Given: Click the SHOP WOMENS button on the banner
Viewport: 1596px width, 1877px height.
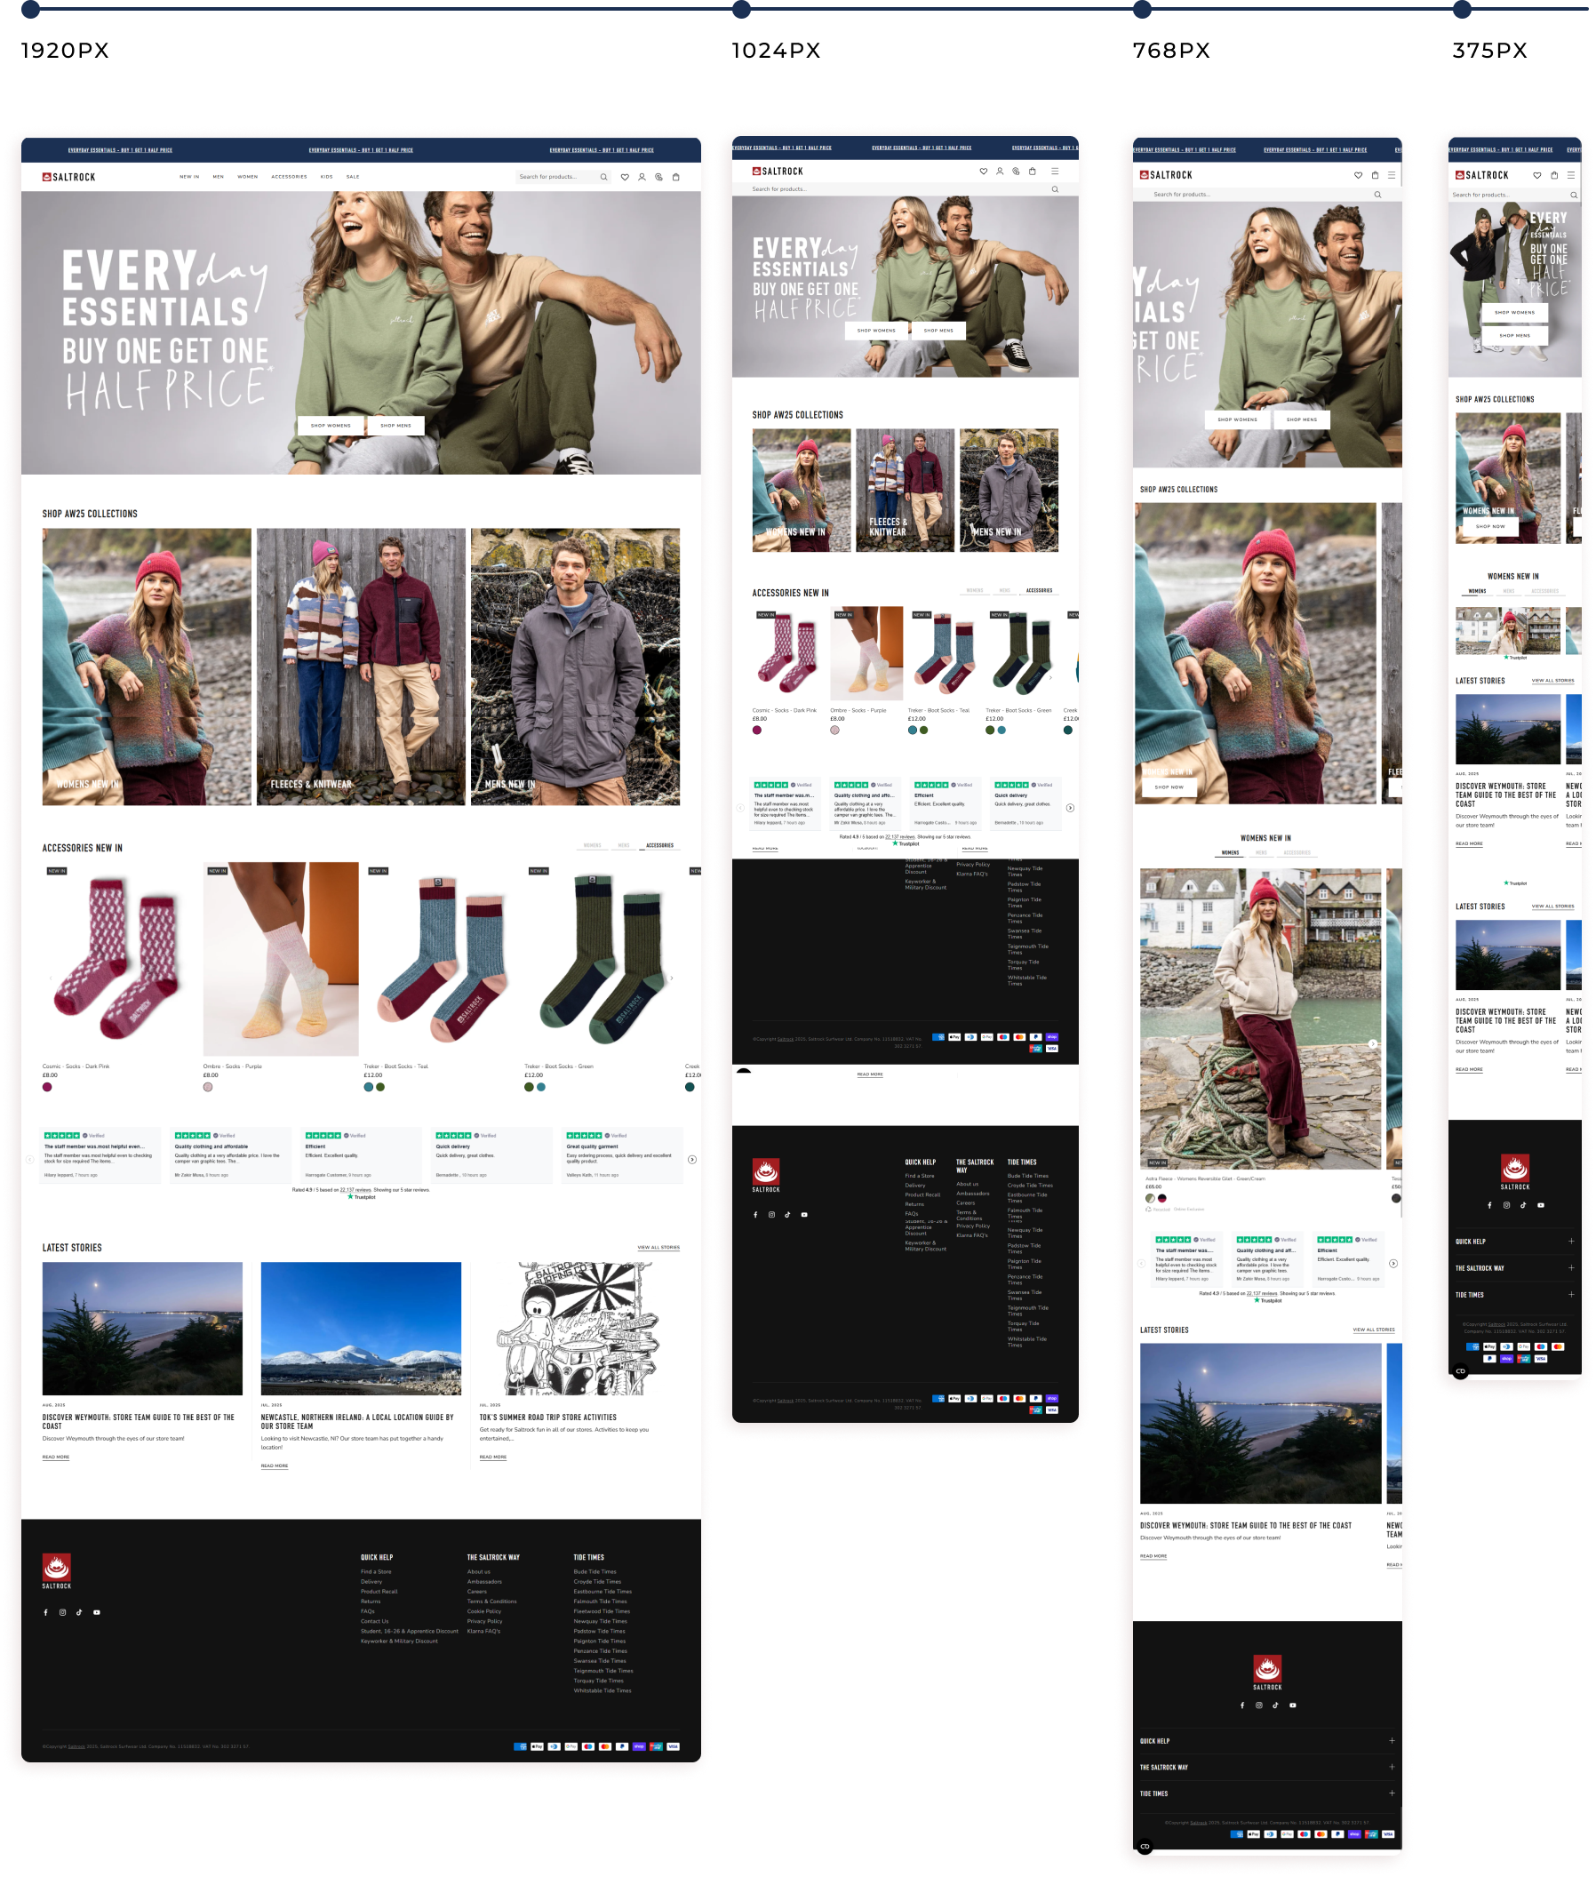Looking at the screenshot, I should pyautogui.click(x=331, y=425).
